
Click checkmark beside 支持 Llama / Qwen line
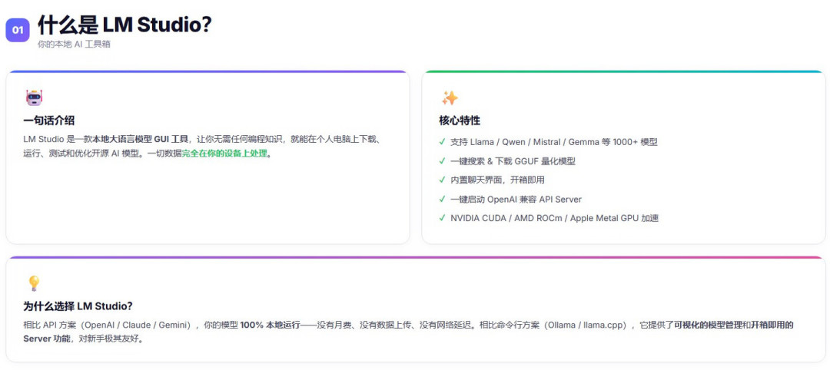[442, 142]
